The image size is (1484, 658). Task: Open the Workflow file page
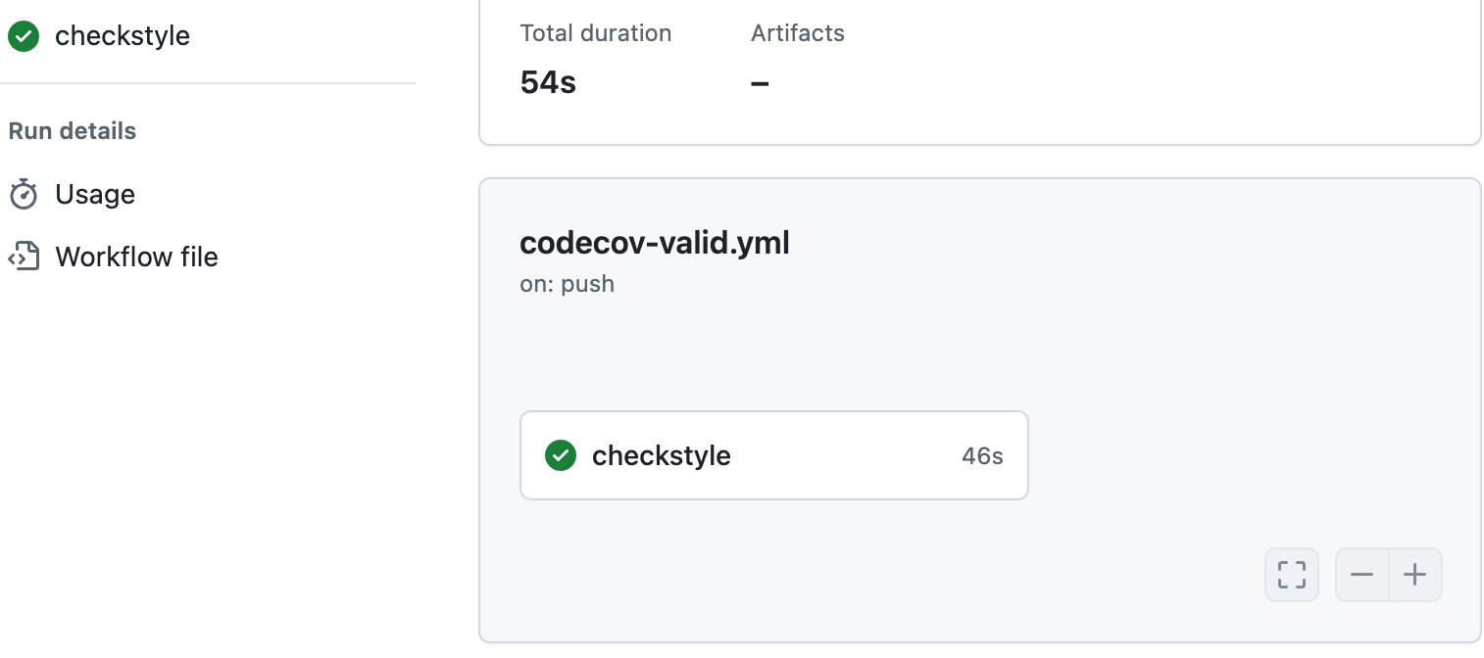pyautogui.click(x=136, y=257)
